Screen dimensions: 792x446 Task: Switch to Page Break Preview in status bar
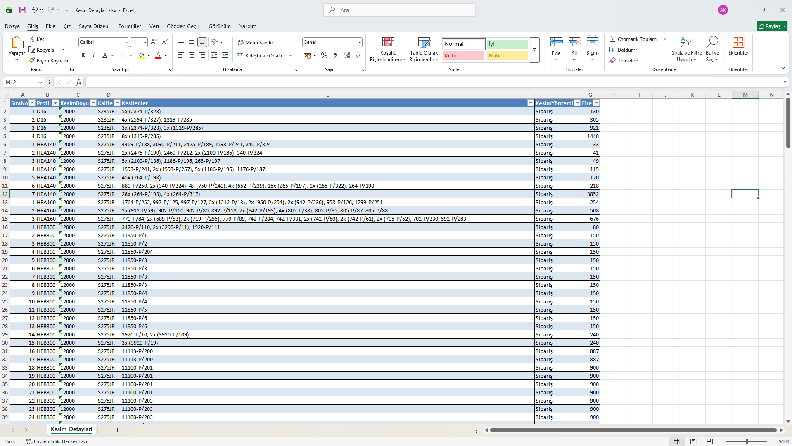click(x=710, y=441)
